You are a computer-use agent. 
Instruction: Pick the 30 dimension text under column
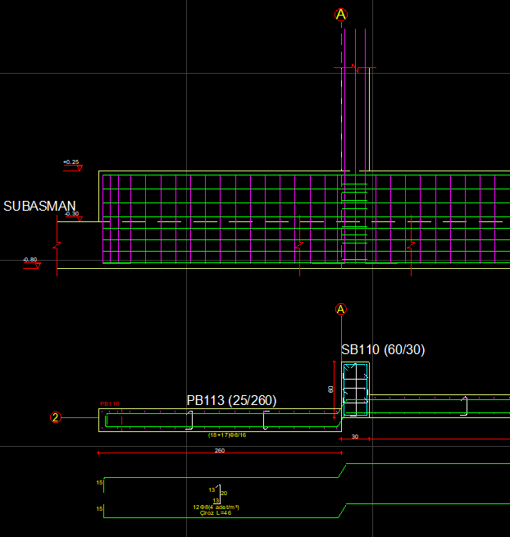point(355,437)
